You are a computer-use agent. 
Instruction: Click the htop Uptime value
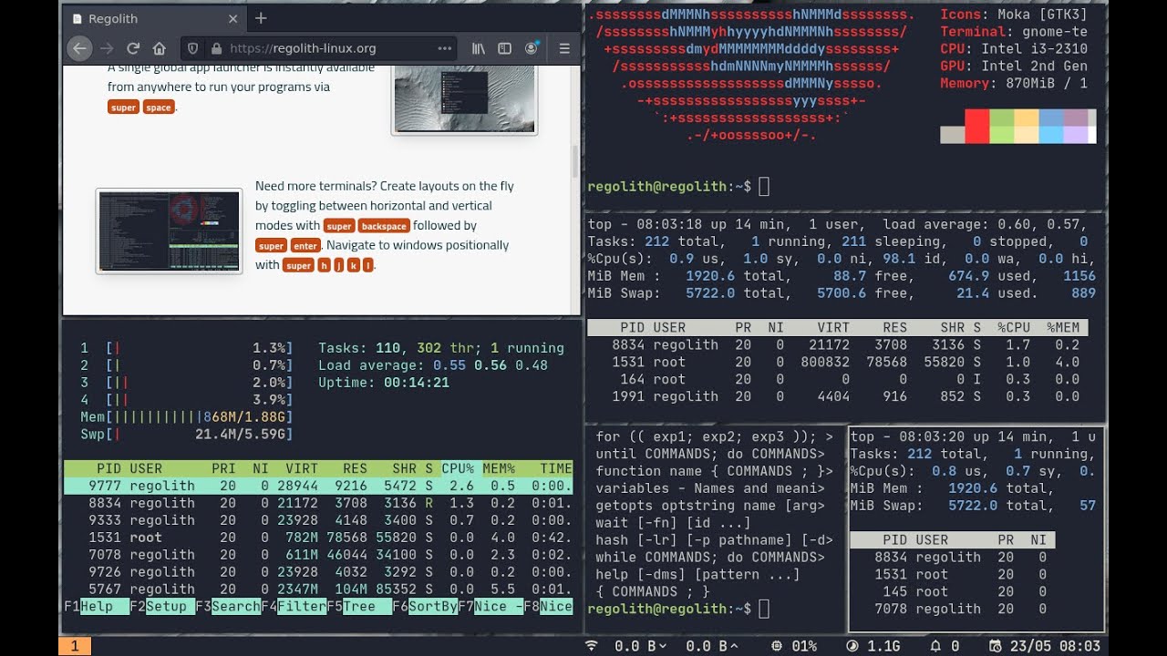click(416, 383)
